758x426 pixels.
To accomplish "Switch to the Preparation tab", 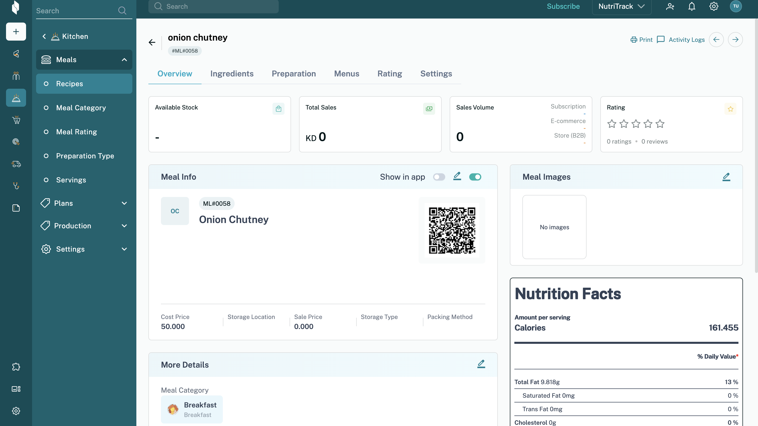I will coord(294,74).
